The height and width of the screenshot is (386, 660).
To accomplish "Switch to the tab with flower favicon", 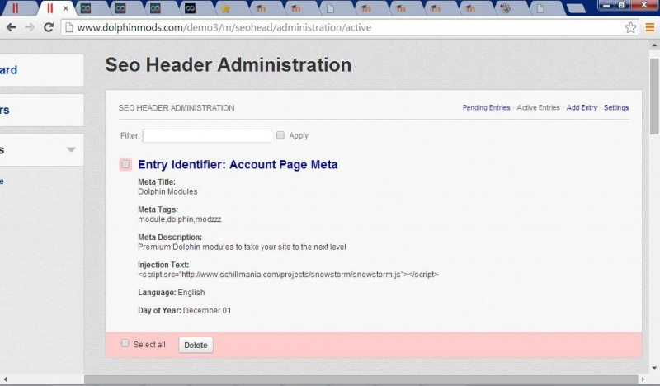I will pos(506,8).
